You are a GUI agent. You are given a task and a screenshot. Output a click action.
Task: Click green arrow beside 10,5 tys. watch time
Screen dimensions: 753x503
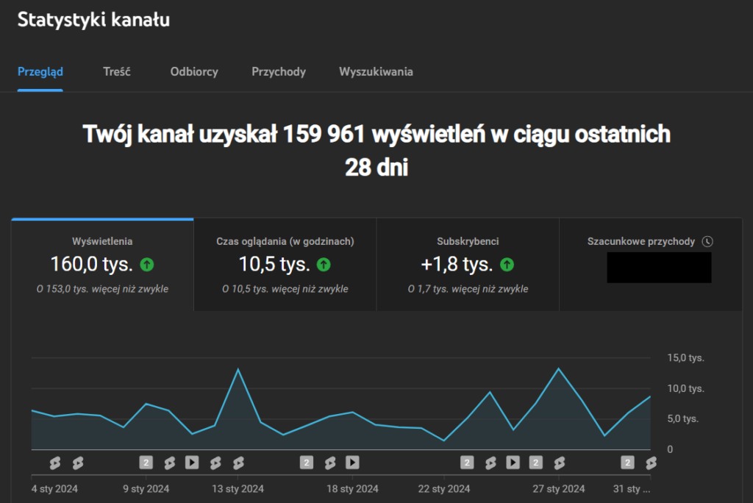(323, 264)
